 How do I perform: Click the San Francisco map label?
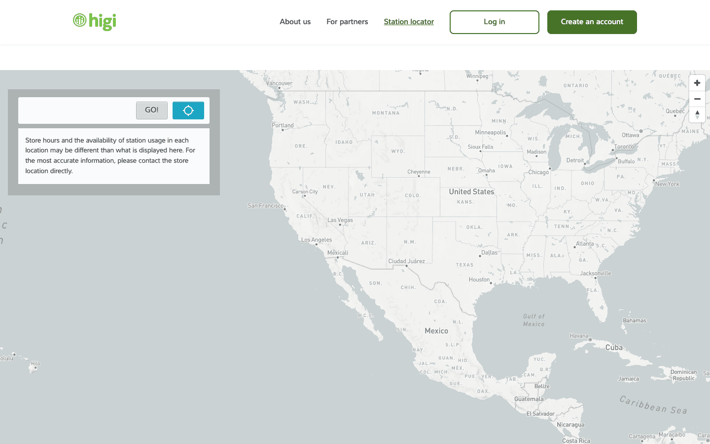pos(266,206)
